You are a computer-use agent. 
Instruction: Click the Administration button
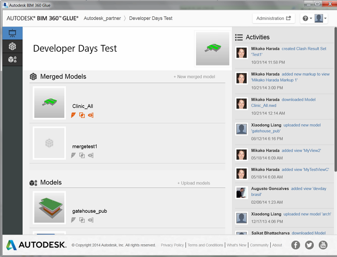point(273,18)
